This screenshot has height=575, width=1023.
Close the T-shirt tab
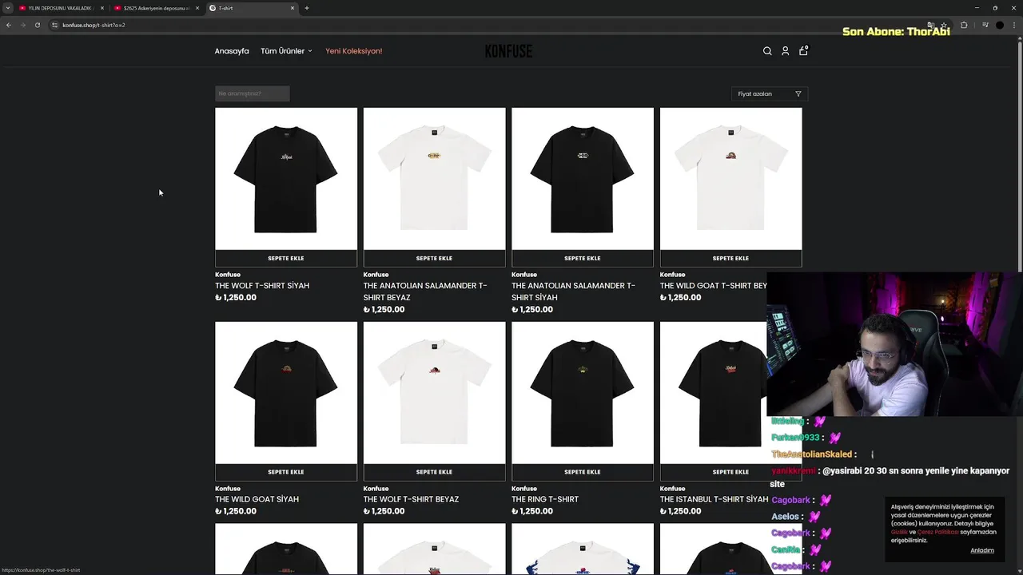pyautogui.click(x=293, y=8)
